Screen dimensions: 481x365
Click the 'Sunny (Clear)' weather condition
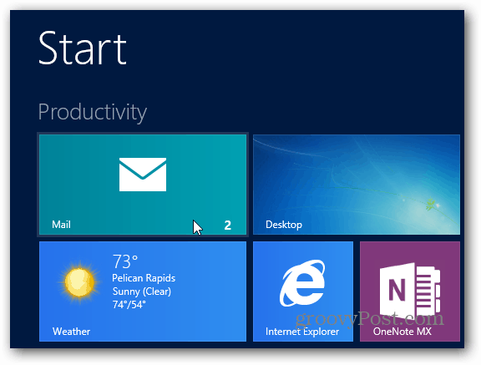142,291
